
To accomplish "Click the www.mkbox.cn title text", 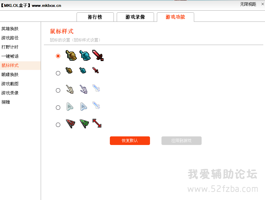I will point(46,5).
